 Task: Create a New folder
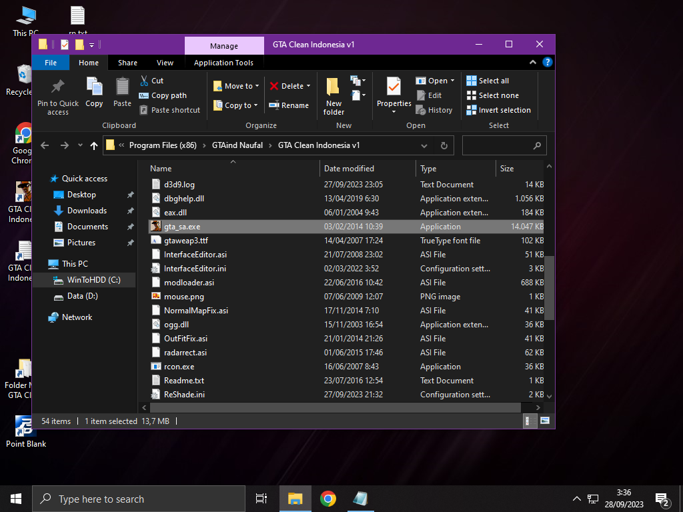click(x=333, y=97)
